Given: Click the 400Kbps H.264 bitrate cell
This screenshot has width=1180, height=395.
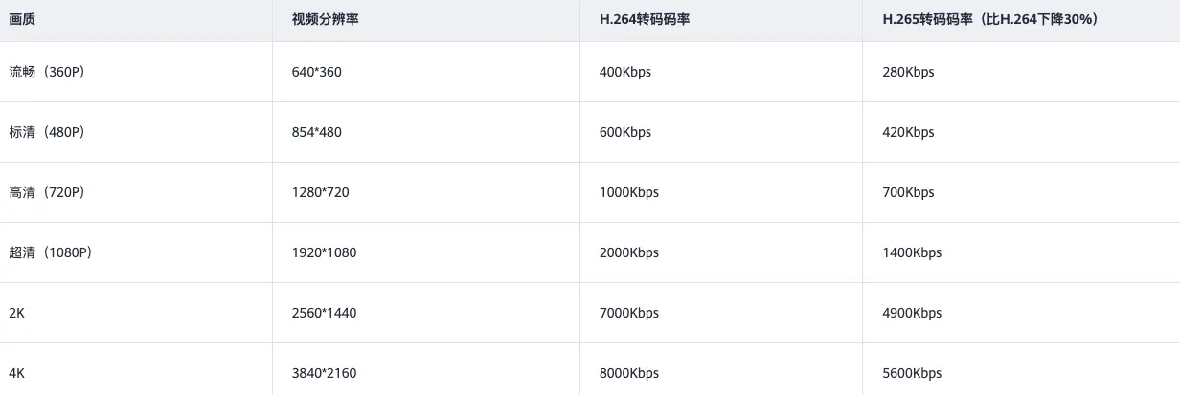Looking at the screenshot, I should click(625, 72).
